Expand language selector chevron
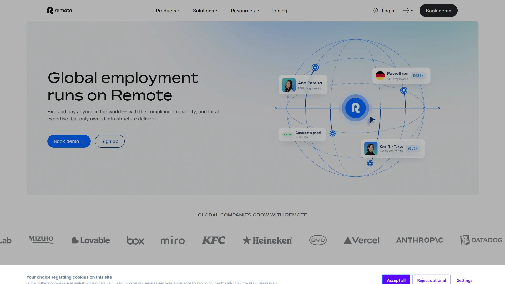 [412, 11]
